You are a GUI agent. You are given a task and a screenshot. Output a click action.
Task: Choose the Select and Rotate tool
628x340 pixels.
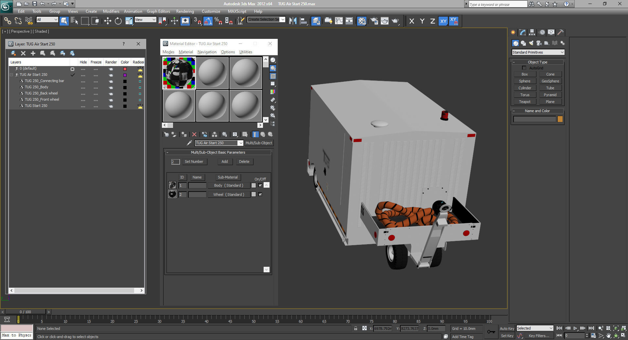click(118, 21)
